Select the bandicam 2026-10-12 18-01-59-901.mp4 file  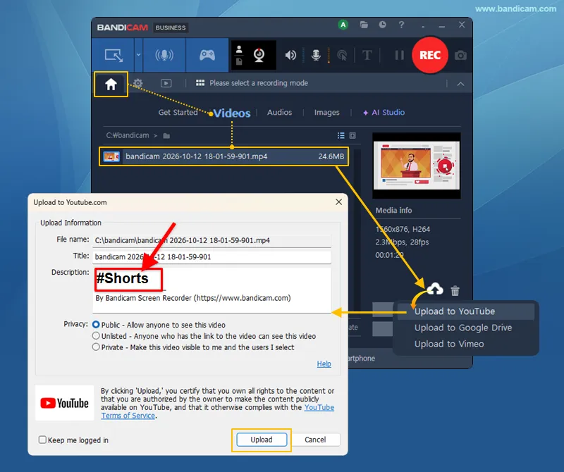(223, 156)
